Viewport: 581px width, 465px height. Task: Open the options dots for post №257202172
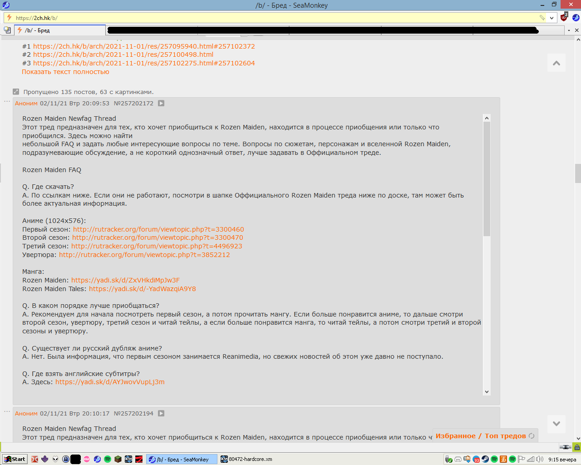click(7, 101)
